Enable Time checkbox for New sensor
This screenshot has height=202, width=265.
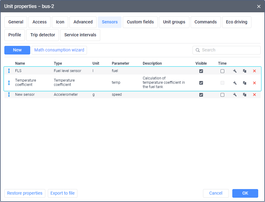coord(222,95)
